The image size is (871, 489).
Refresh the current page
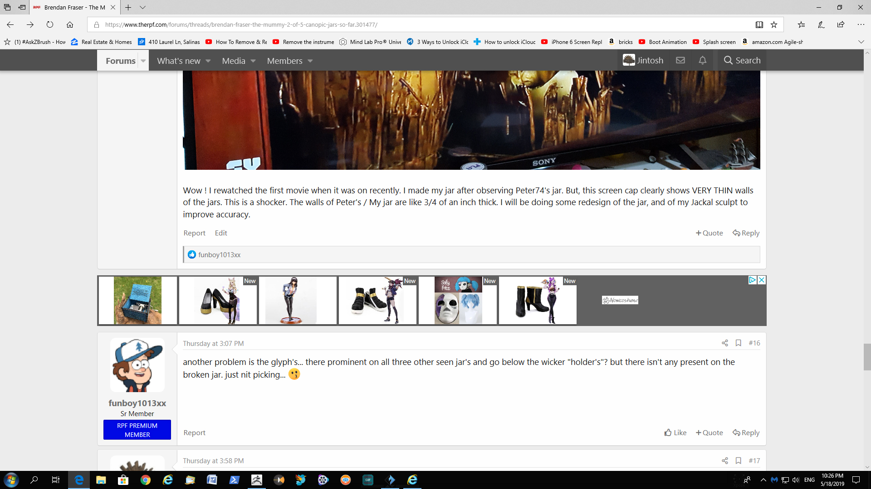pyautogui.click(x=50, y=24)
